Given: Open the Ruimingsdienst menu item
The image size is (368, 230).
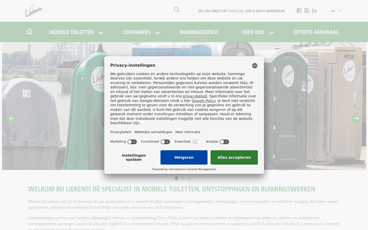Looking at the screenshot, I should (x=199, y=32).
